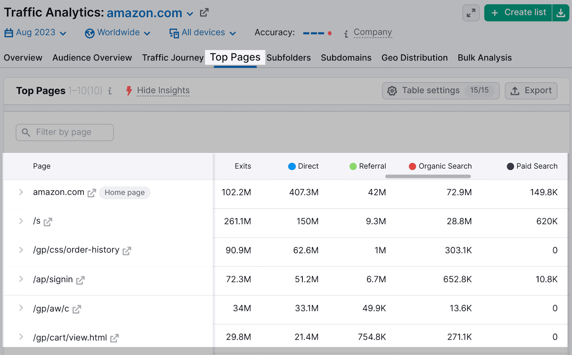Image resolution: width=572 pixels, height=355 pixels.
Task: Open the Audience Overview tab
Action: (x=92, y=58)
